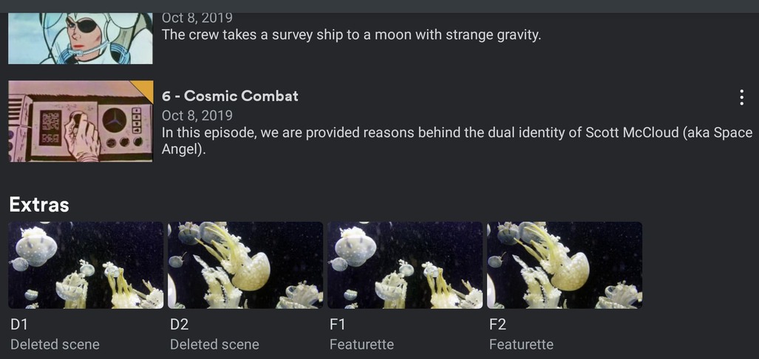The height and width of the screenshot is (359, 759).
Task: Click the Oct 8, 2019 date under Cosmic Combat
Action: 197,116
